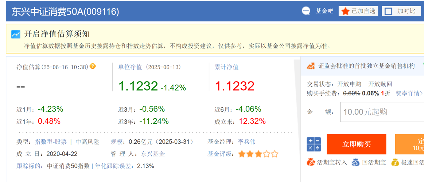Open 费率详情 link

pos(409,94)
